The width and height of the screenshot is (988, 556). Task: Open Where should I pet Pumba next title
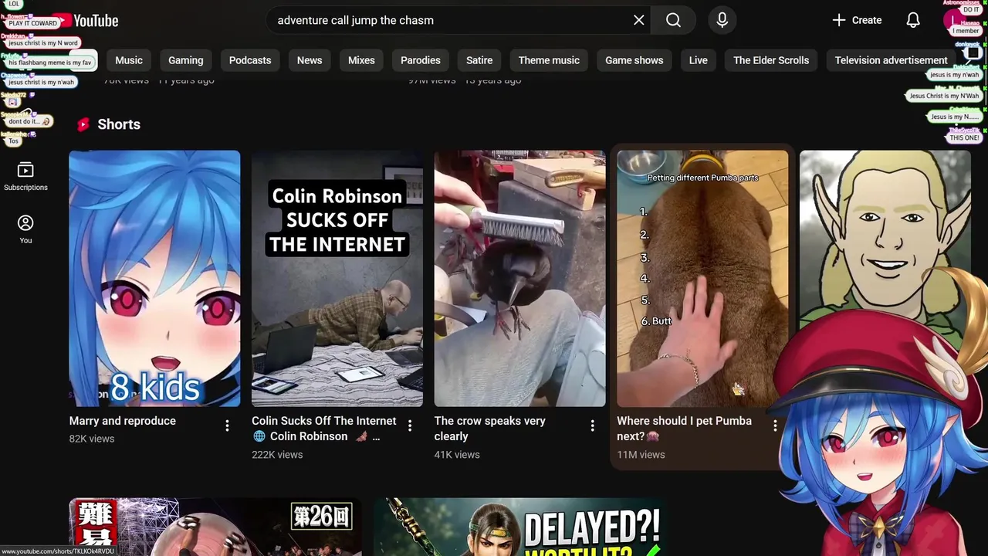pos(684,429)
